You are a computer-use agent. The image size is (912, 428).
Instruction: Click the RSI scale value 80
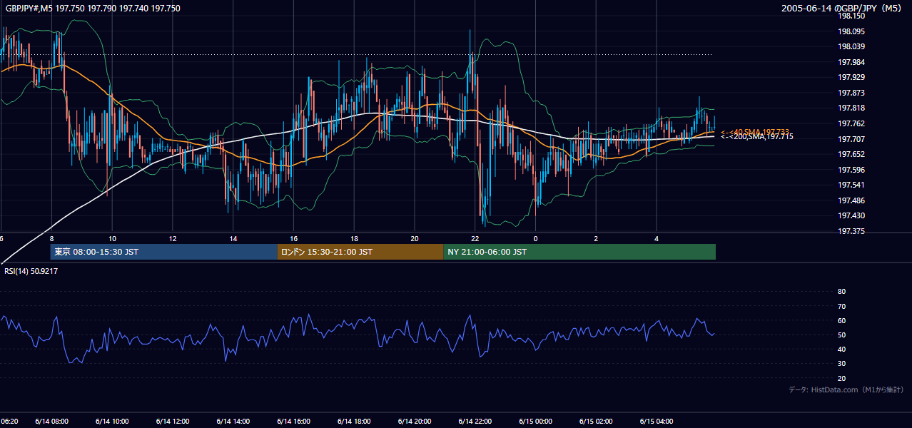point(841,292)
